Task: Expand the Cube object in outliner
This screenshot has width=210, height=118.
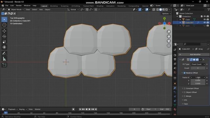Action: (180, 20)
